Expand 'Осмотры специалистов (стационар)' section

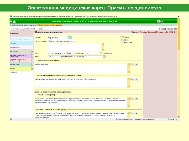coord(32,56)
